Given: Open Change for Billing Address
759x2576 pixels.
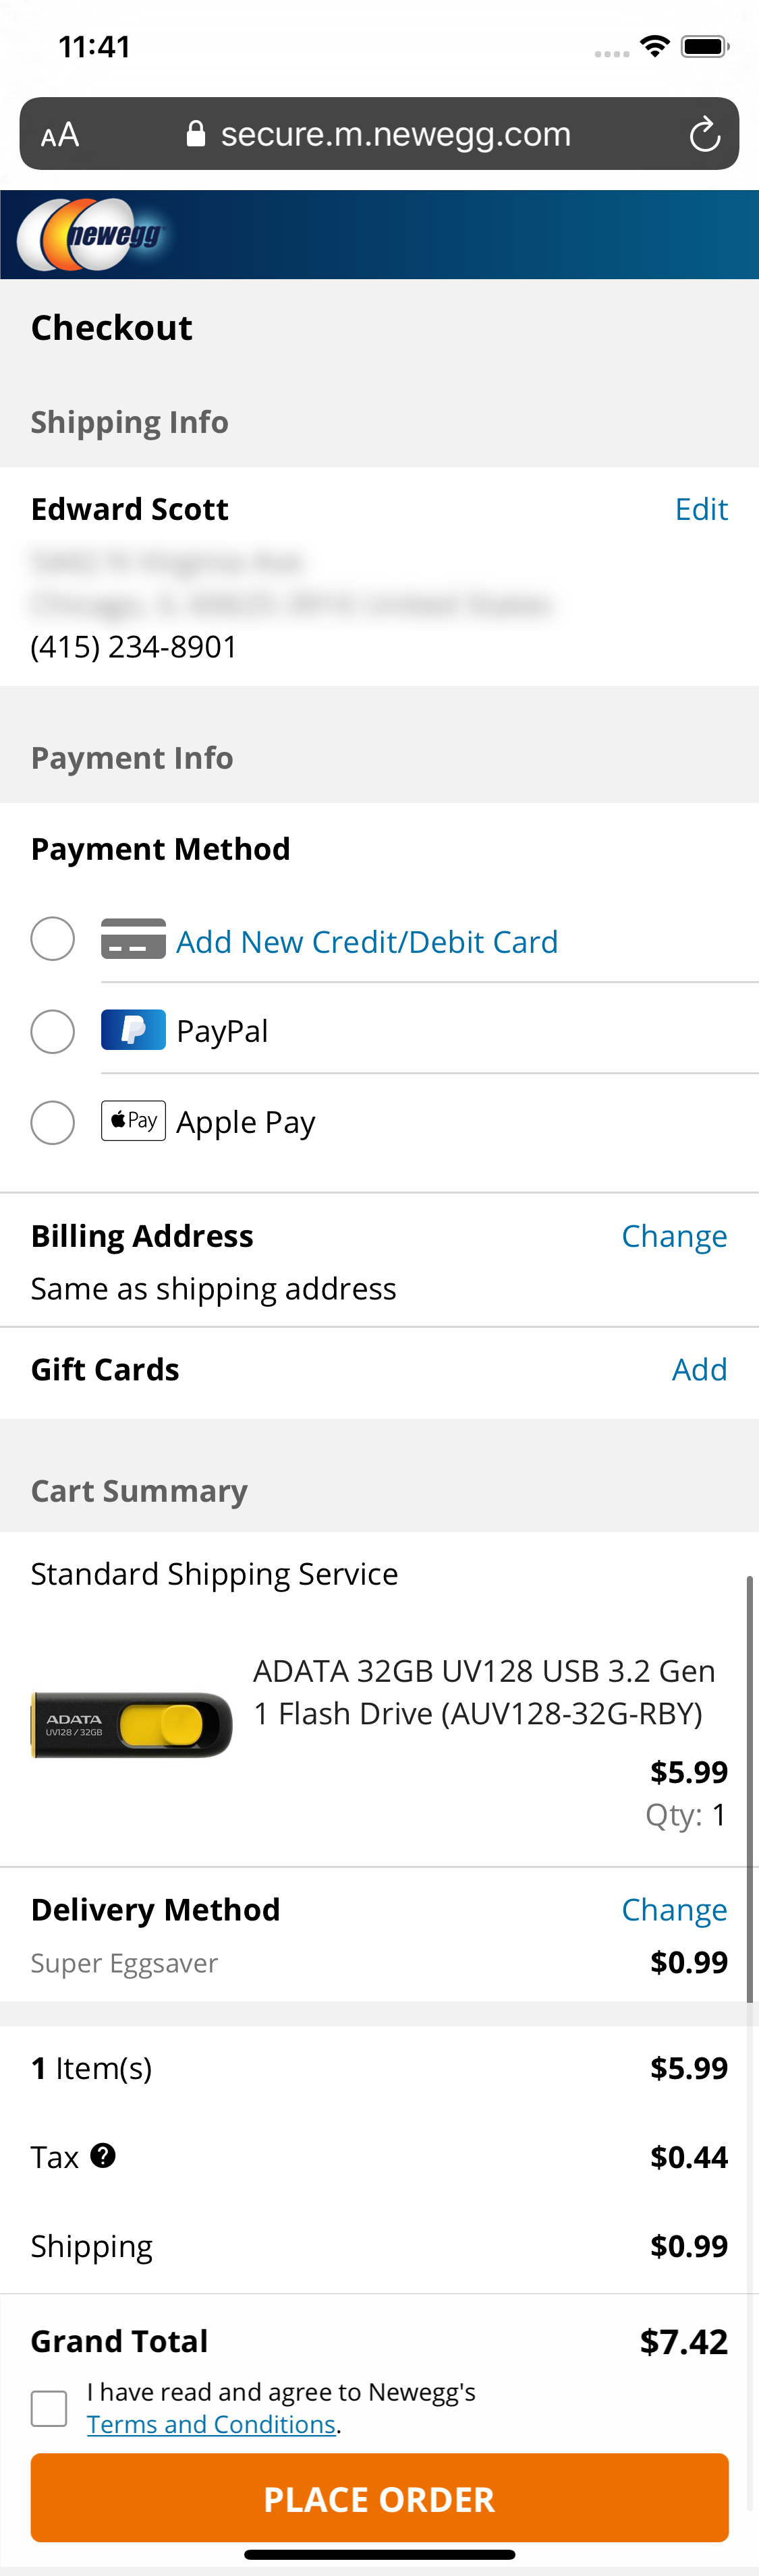Looking at the screenshot, I should (x=674, y=1236).
